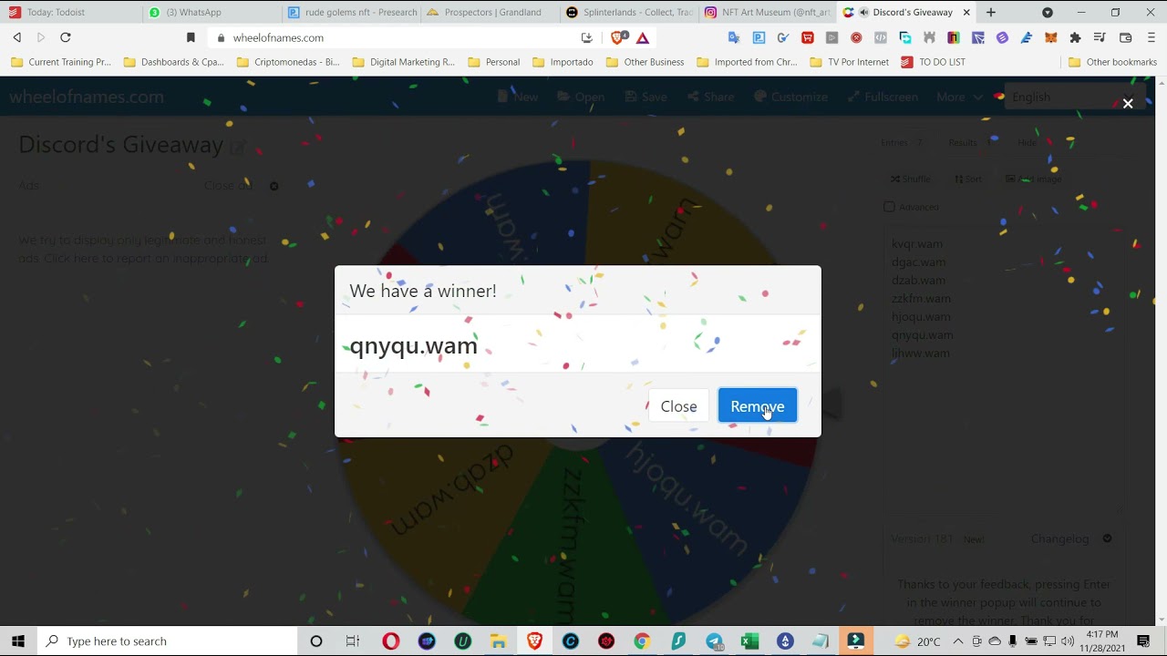
Task: Click the Brave Rewards triangle icon
Action: [x=643, y=37]
